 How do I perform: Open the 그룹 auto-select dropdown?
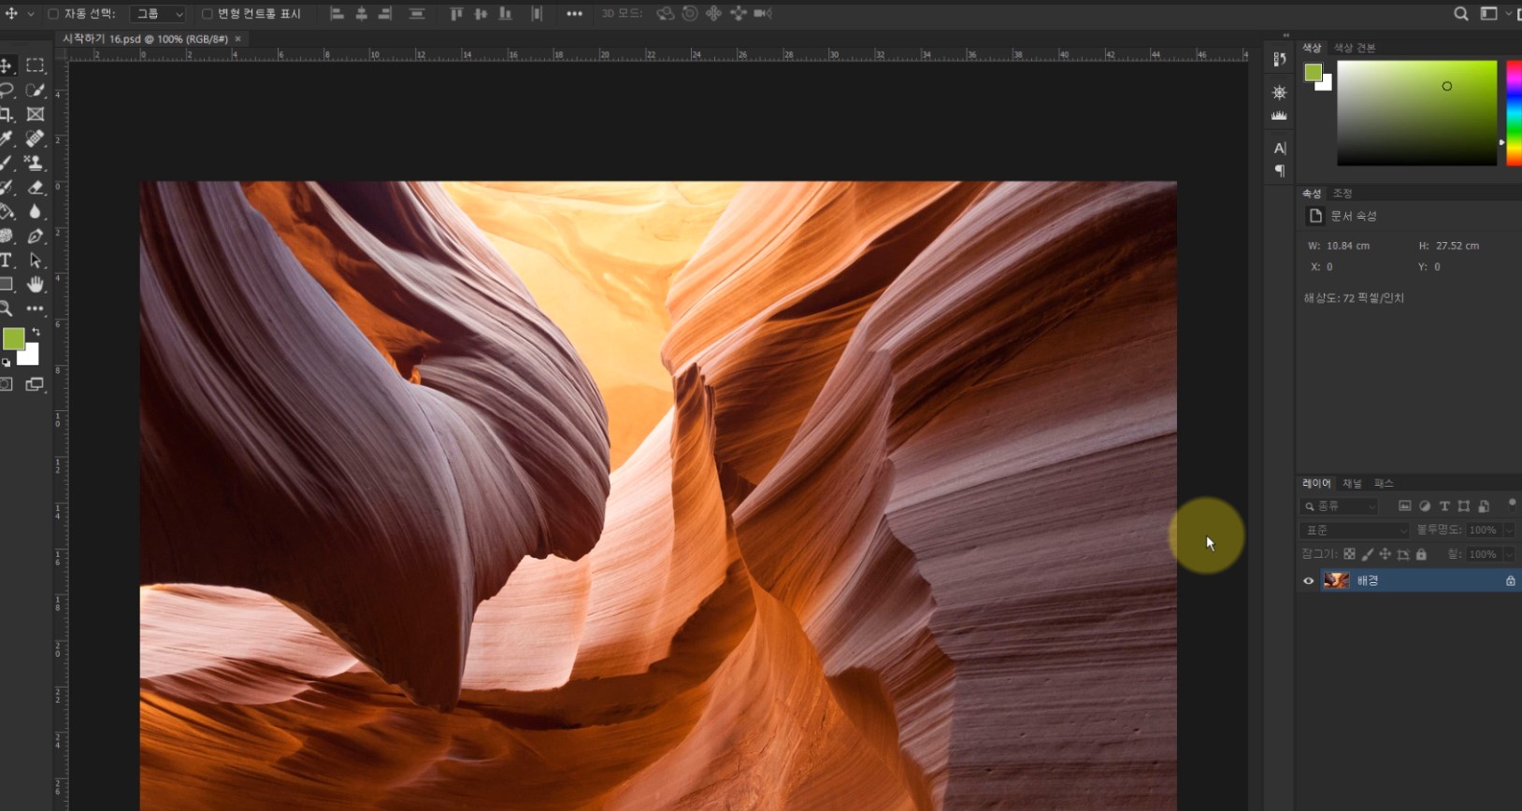(x=159, y=14)
